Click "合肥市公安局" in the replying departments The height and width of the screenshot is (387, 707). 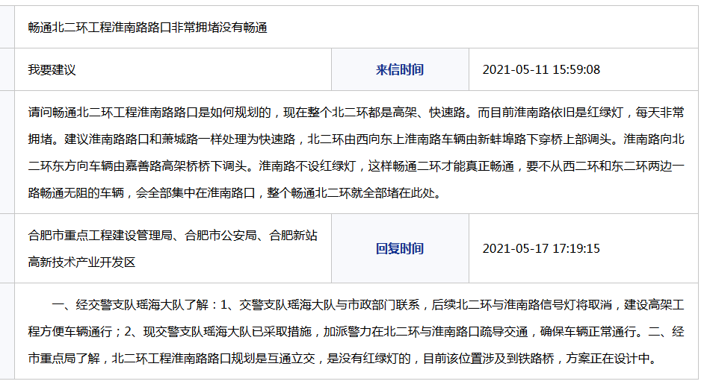point(220,236)
